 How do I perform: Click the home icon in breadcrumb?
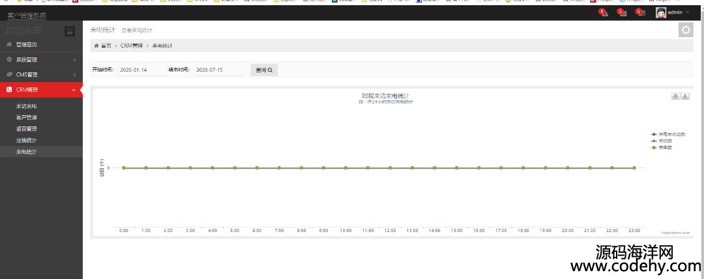96,46
